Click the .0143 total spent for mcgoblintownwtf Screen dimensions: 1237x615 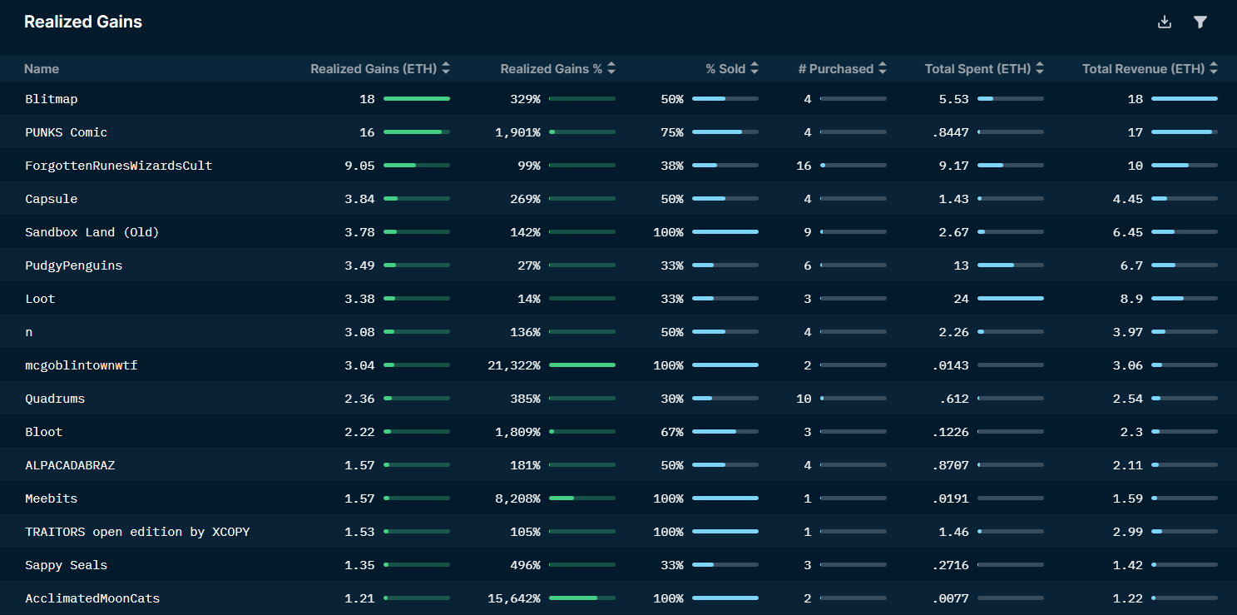[951, 365]
